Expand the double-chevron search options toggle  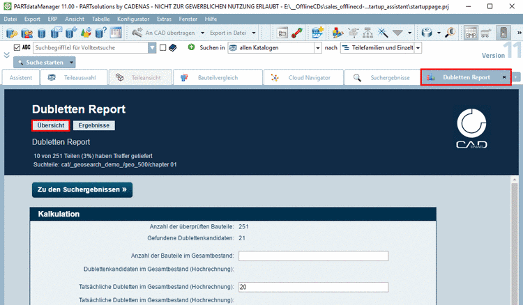click(x=6, y=54)
